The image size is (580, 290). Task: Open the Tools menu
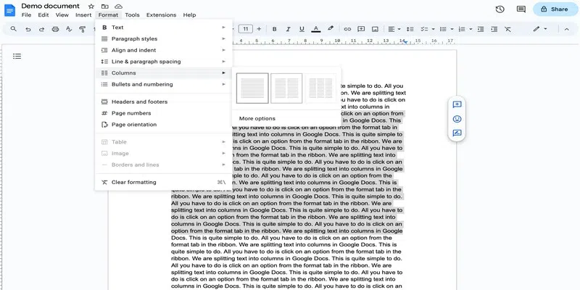132,15
